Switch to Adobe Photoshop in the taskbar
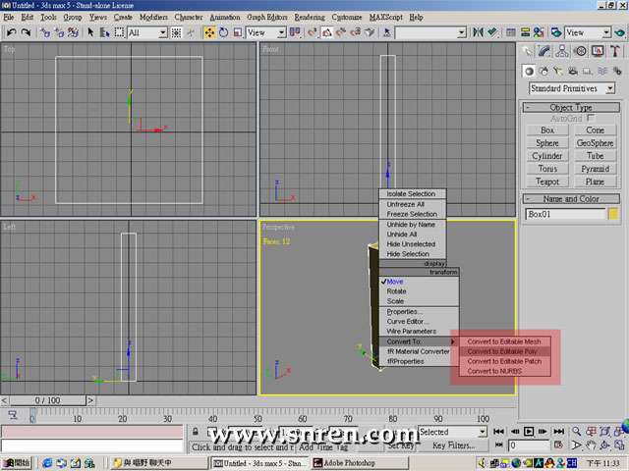This screenshot has height=471, width=629. pos(360,463)
